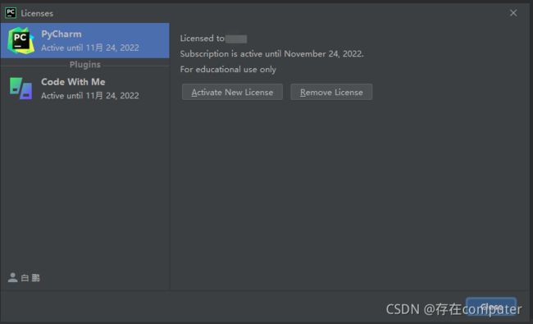Click the blue Close button

point(491,307)
